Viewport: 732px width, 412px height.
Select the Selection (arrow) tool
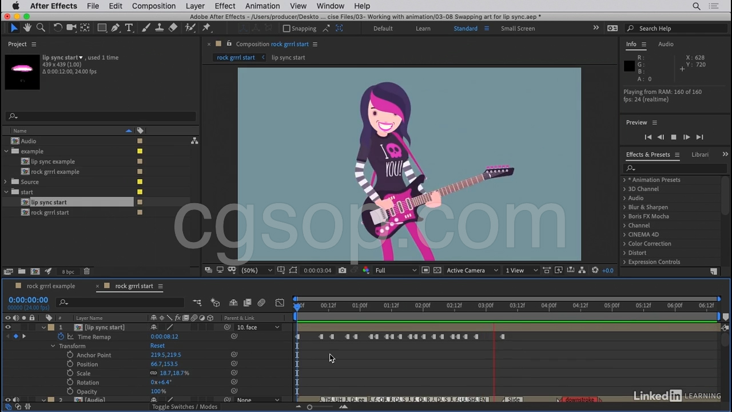[x=14, y=28]
